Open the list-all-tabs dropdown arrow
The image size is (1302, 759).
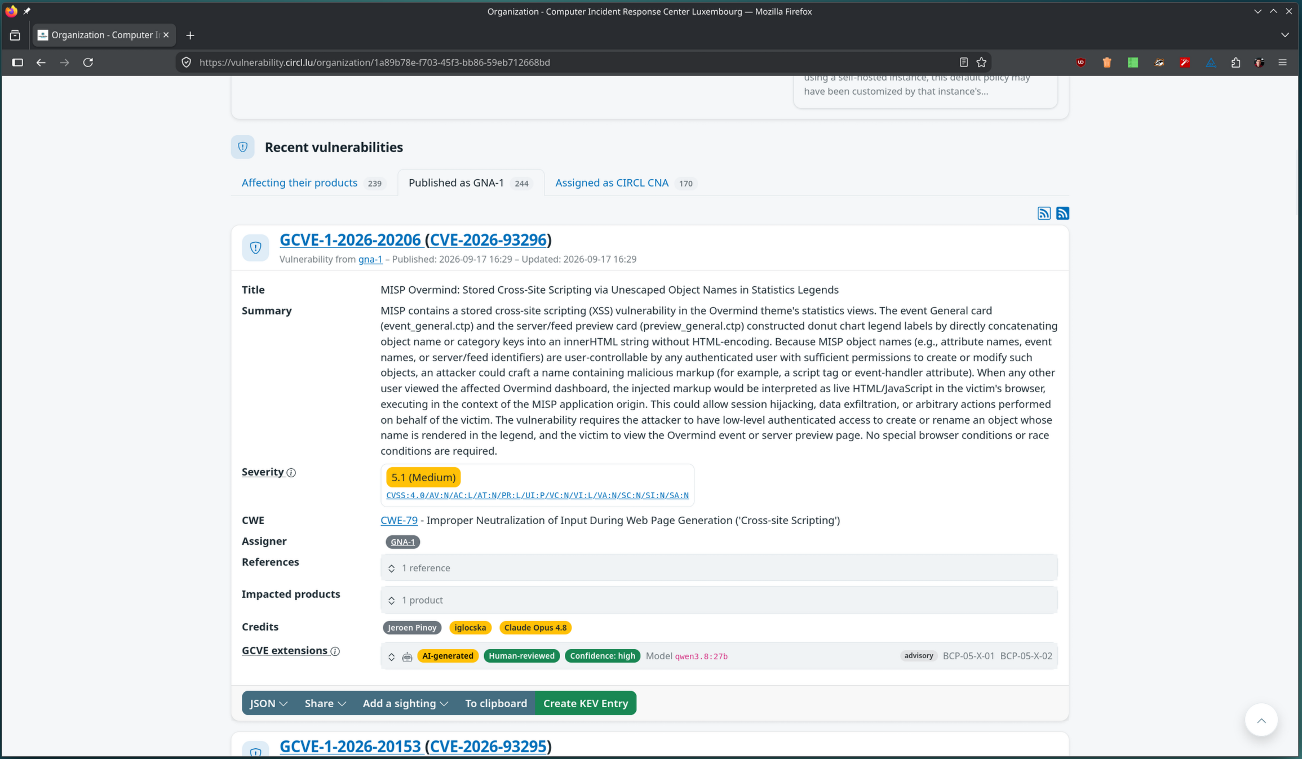1285,35
